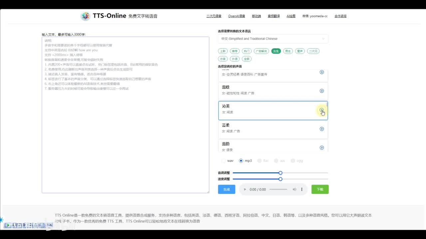This screenshot has width=426, height=239.
Task: Filter voices by 二次元 tag
Action: pyautogui.click(x=313, y=51)
